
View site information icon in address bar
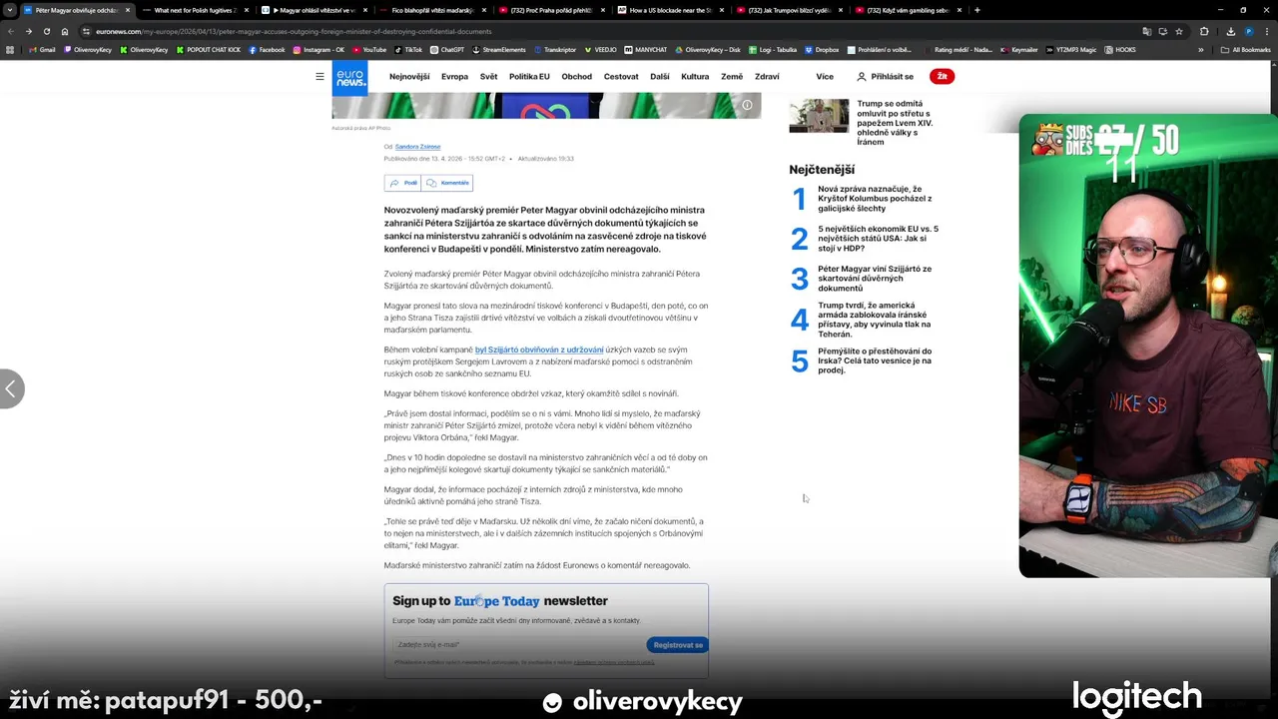pos(86,31)
